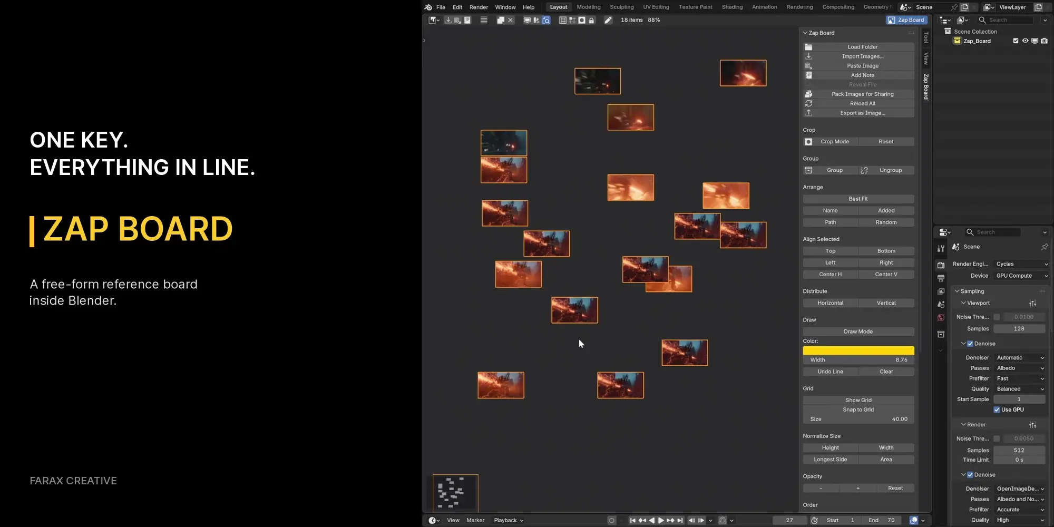Toggle Draw Mode button
This screenshot has width=1054, height=527.
(x=858, y=332)
